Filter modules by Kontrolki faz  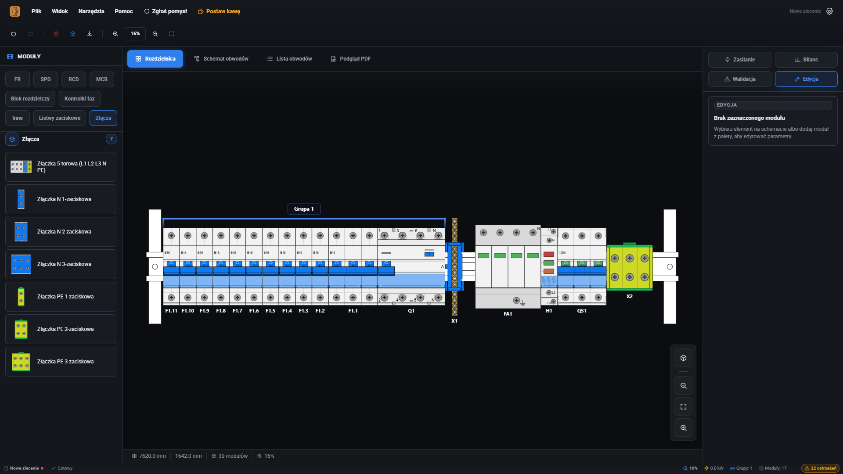point(79,99)
